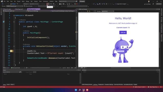The width and height of the screenshot is (163, 92).
Task: Open the Output tab
Action: [135, 85]
